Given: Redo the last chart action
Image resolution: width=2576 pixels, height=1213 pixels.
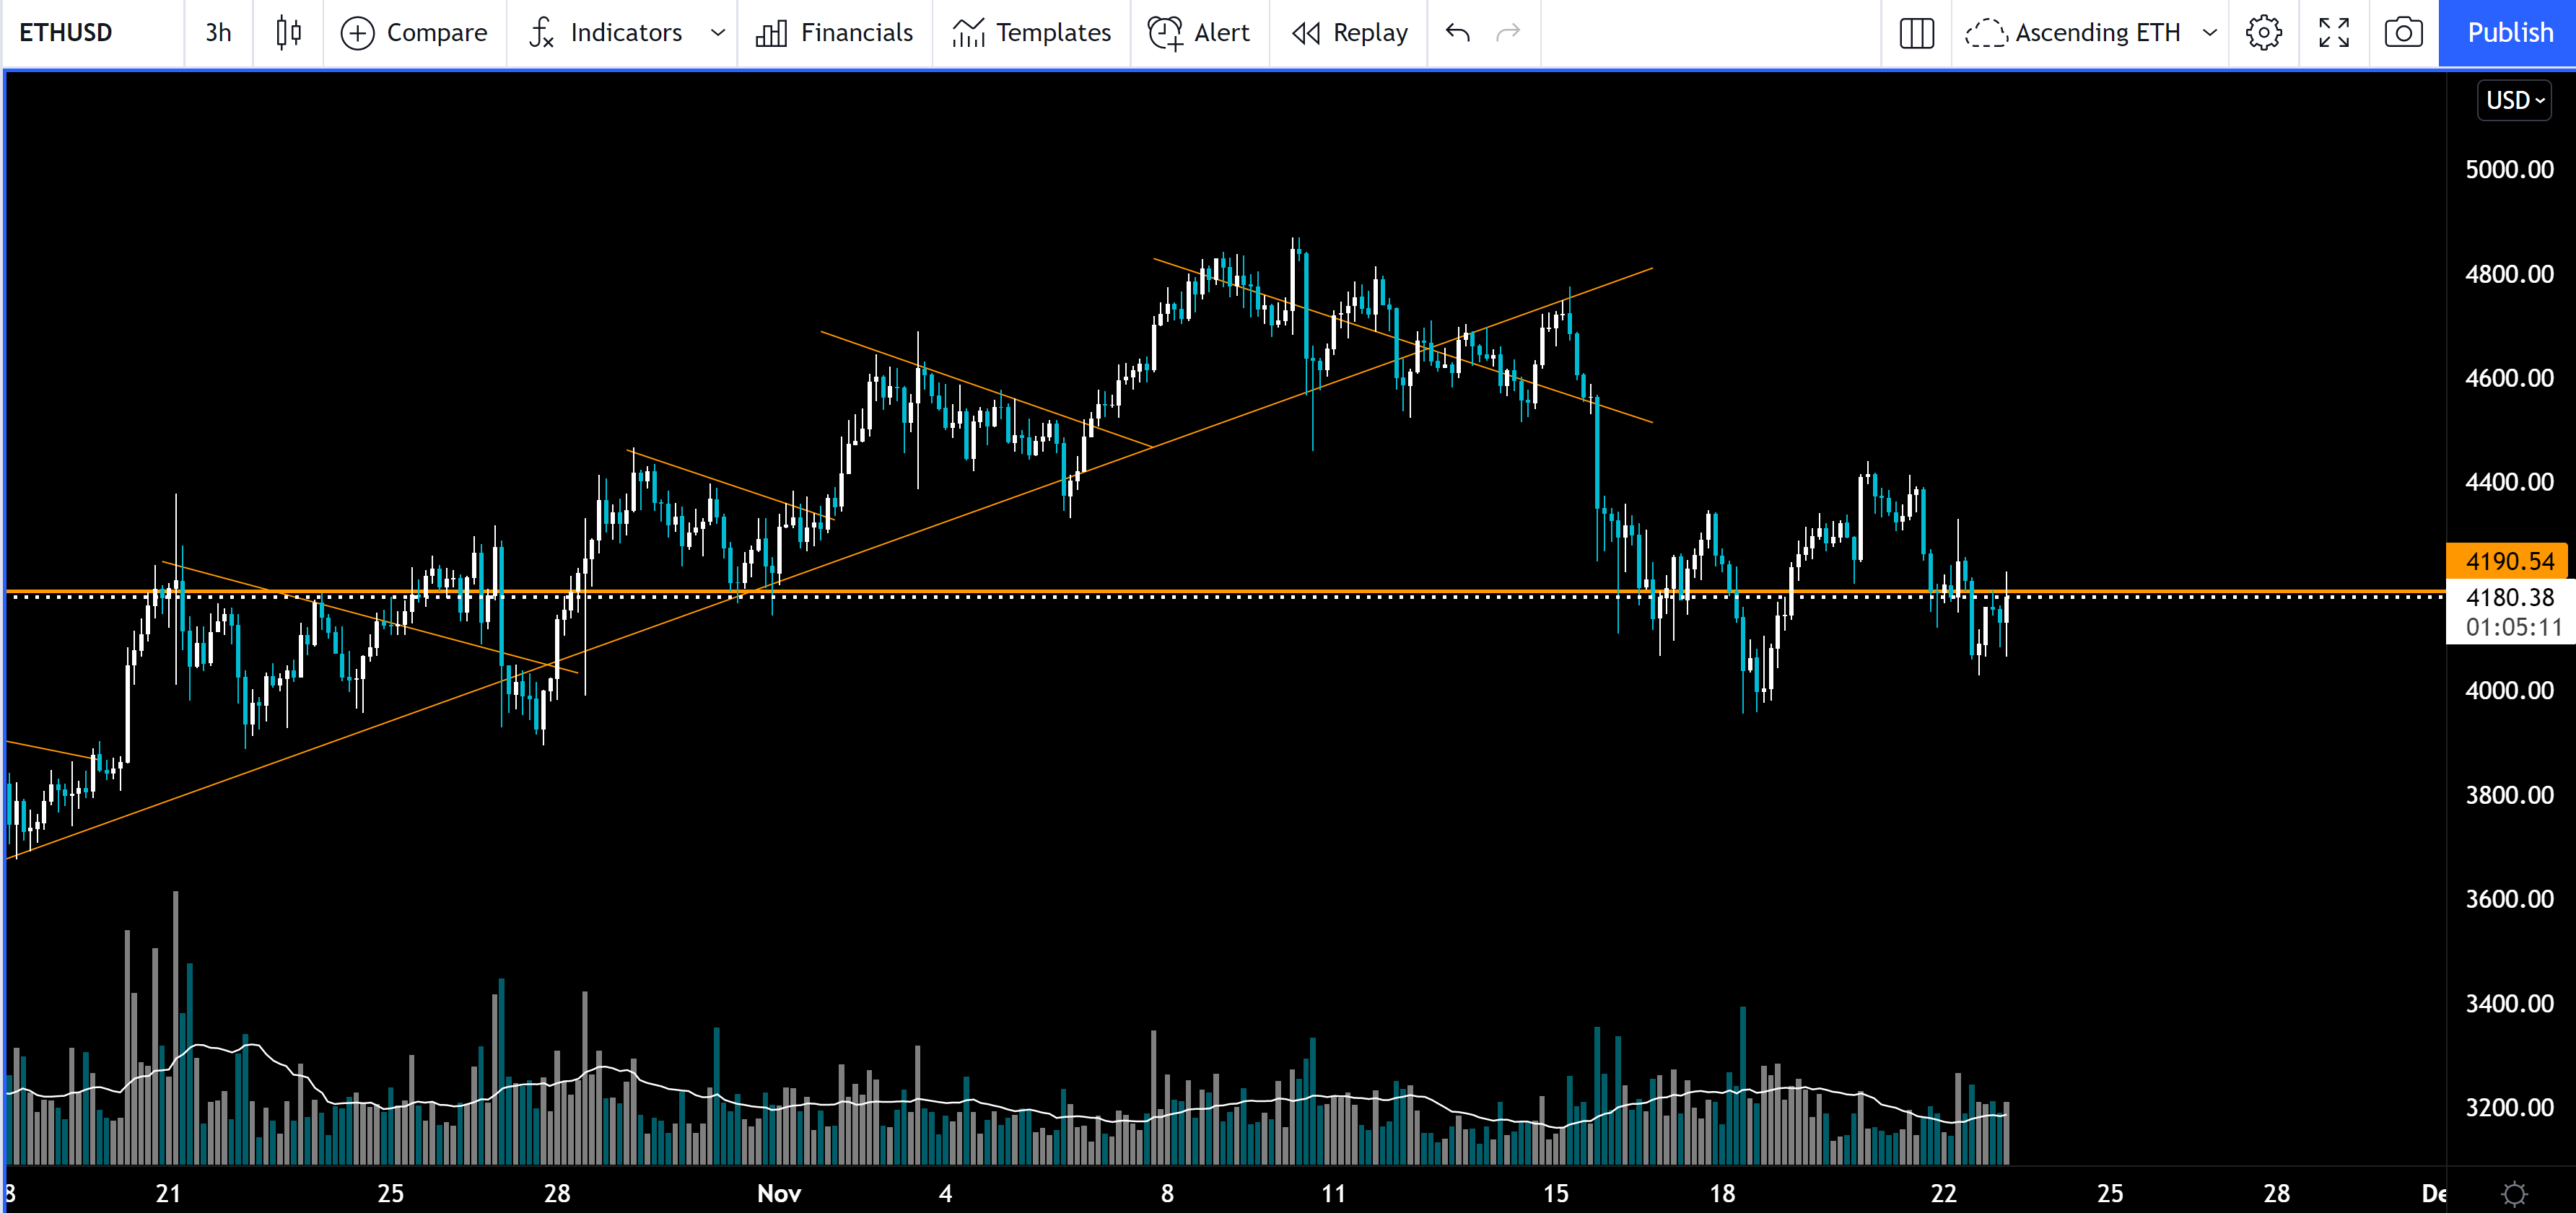Looking at the screenshot, I should pyautogui.click(x=1508, y=33).
